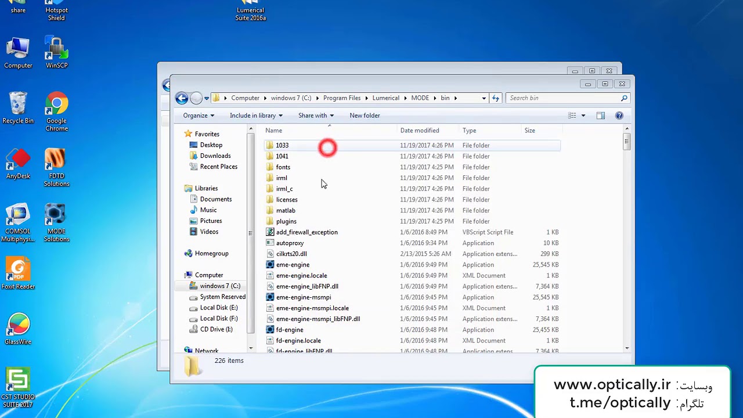
Task: Select Desktop under Favorites
Action: click(211, 145)
